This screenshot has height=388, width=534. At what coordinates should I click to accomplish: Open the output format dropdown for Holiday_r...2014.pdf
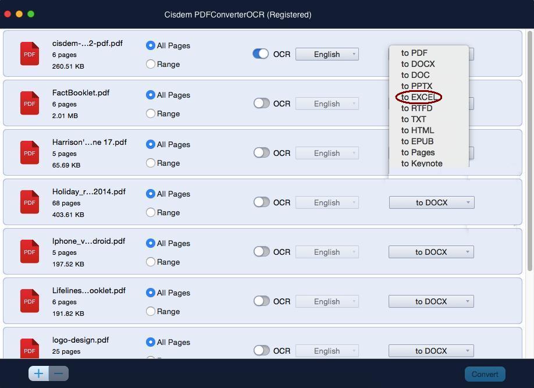(432, 202)
